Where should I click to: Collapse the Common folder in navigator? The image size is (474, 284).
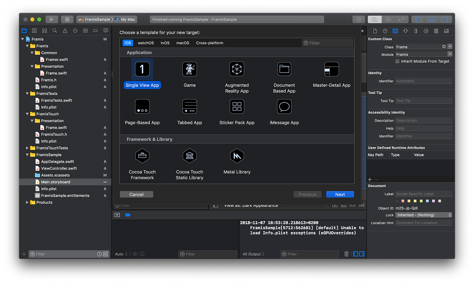click(32, 53)
